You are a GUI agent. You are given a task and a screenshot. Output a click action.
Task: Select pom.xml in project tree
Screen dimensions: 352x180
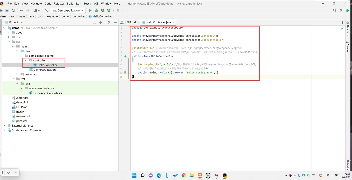[22, 121]
